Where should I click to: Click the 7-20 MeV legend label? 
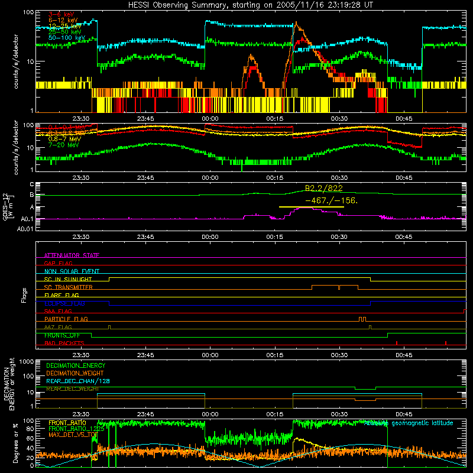point(64,145)
